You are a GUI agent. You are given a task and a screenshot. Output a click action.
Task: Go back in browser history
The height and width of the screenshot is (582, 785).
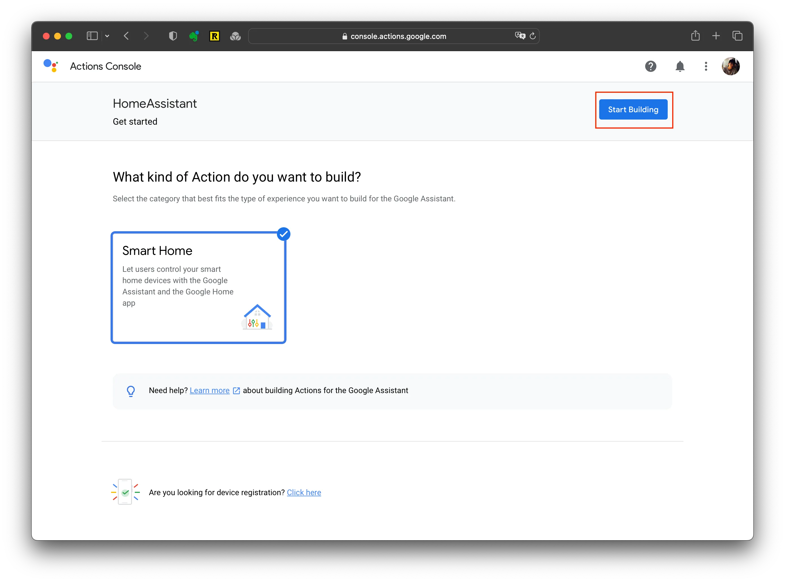coord(127,36)
